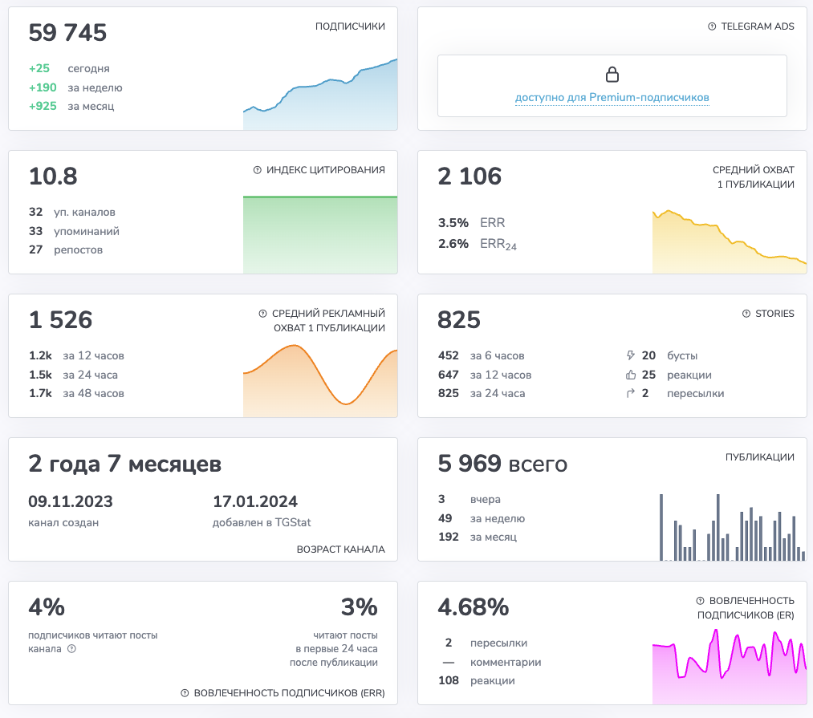The width and height of the screenshot is (813, 718).
Task: Click the '+190' weekly growth value
Action: pyautogui.click(x=43, y=87)
